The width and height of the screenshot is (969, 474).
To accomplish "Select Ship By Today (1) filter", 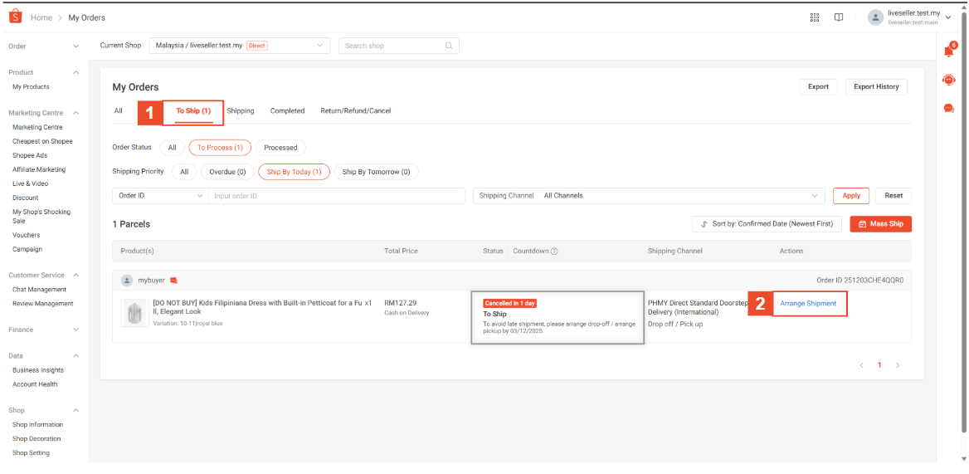I will [x=295, y=172].
